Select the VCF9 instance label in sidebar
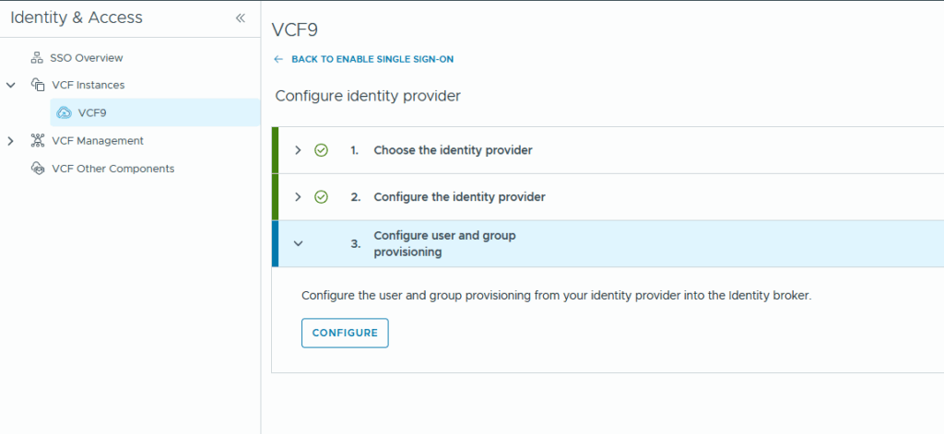Screen dimensions: 944x434 [93, 112]
